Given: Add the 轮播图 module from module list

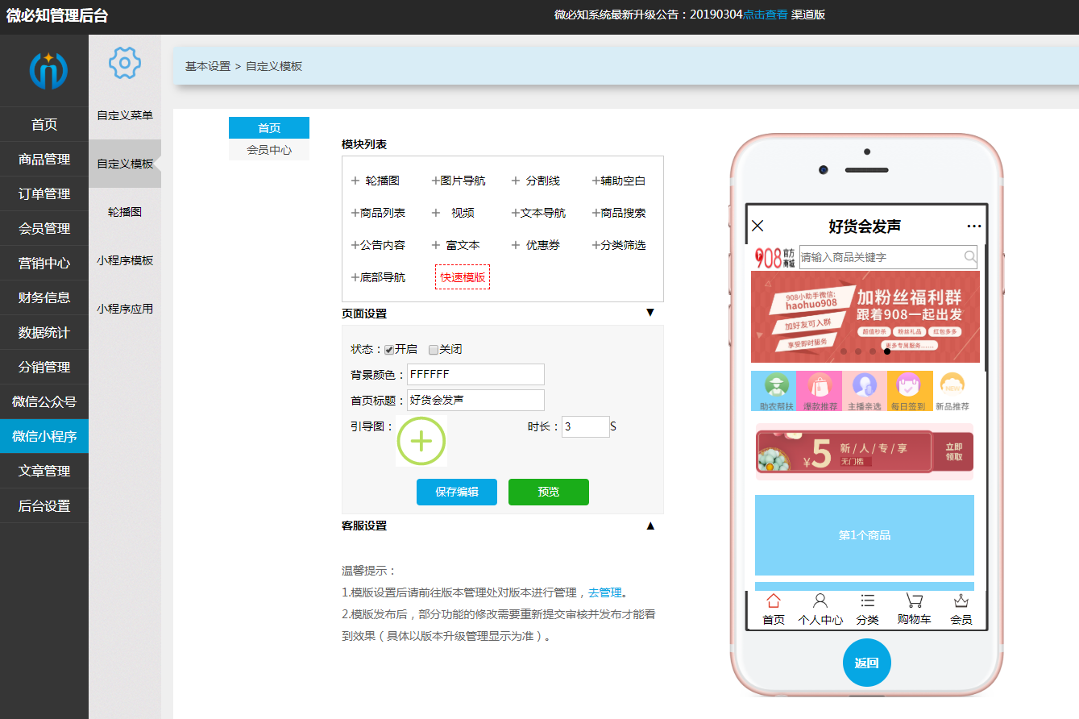Looking at the screenshot, I should pyautogui.click(x=376, y=181).
